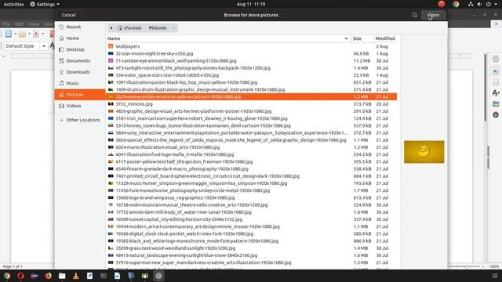
Task: Open Home location in sidebar
Action: click(80, 38)
